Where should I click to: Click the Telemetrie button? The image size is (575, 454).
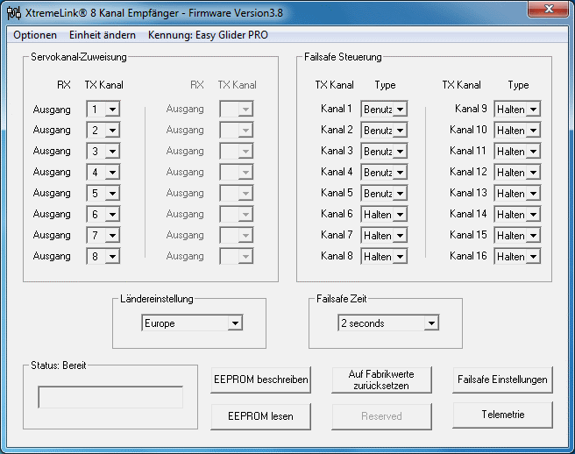[502, 415]
